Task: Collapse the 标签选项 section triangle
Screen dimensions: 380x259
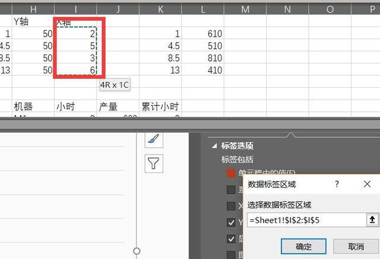Action: point(214,146)
